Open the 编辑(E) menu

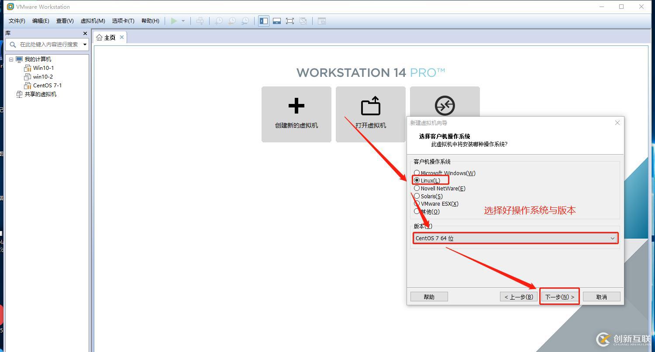click(41, 21)
